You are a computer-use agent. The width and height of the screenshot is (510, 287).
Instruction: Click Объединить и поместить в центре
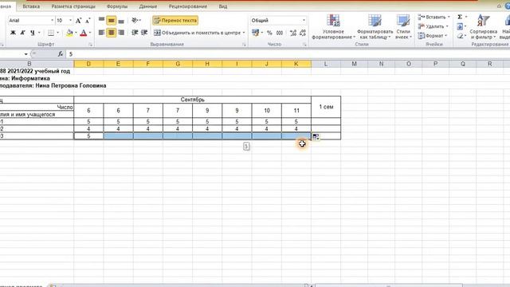(x=197, y=33)
